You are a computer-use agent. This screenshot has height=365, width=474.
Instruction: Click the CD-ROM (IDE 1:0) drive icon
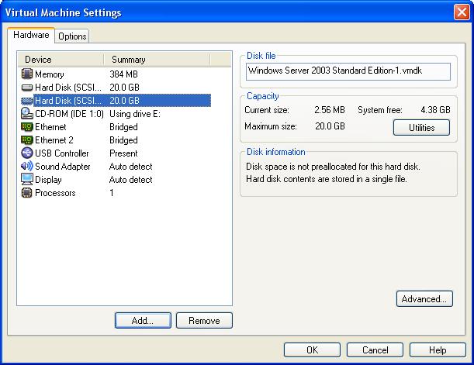point(27,113)
